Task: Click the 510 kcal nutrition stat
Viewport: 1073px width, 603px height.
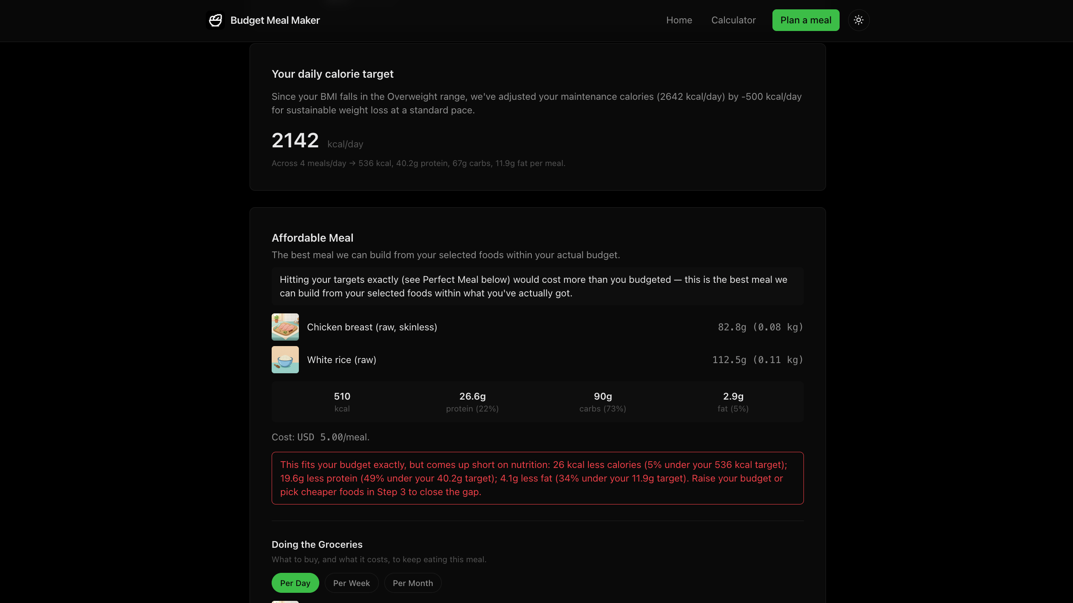Action: 342,402
